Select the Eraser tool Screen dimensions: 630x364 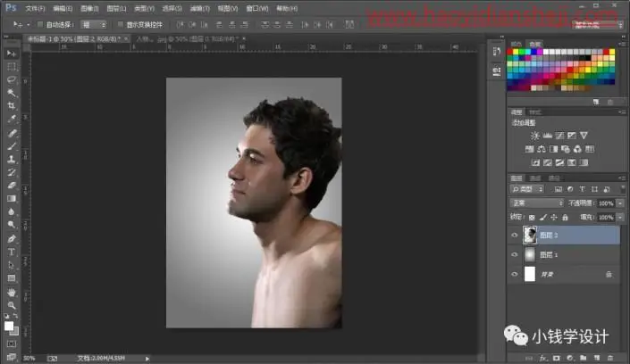[12, 186]
